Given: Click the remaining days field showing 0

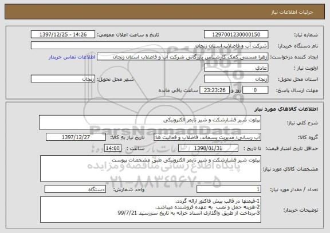Looking at the screenshot, I should point(256,90).
